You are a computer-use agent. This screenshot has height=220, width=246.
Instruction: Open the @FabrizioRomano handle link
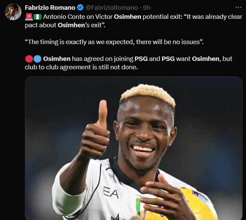click(112, 8)
